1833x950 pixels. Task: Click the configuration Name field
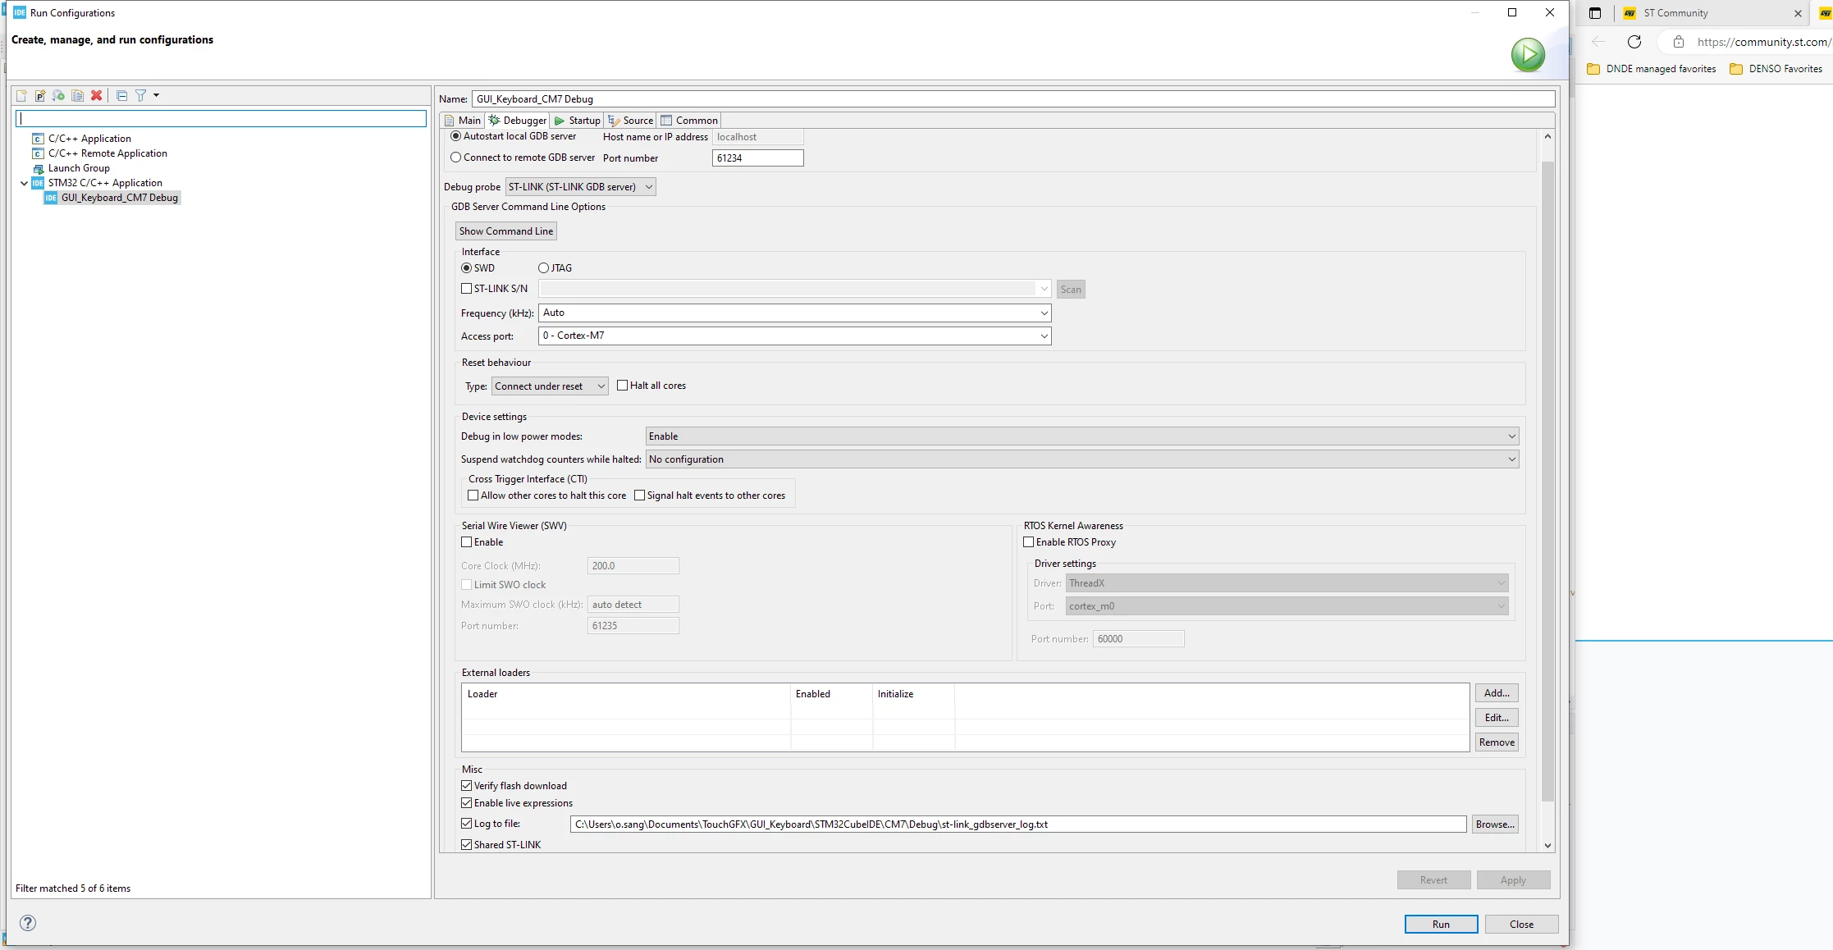(1013, 99)
